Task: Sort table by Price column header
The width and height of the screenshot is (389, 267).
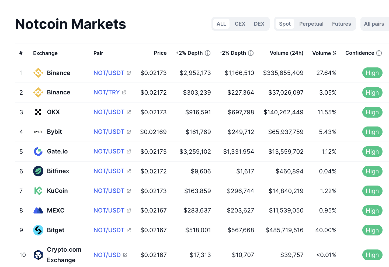Action: [160, 53]
